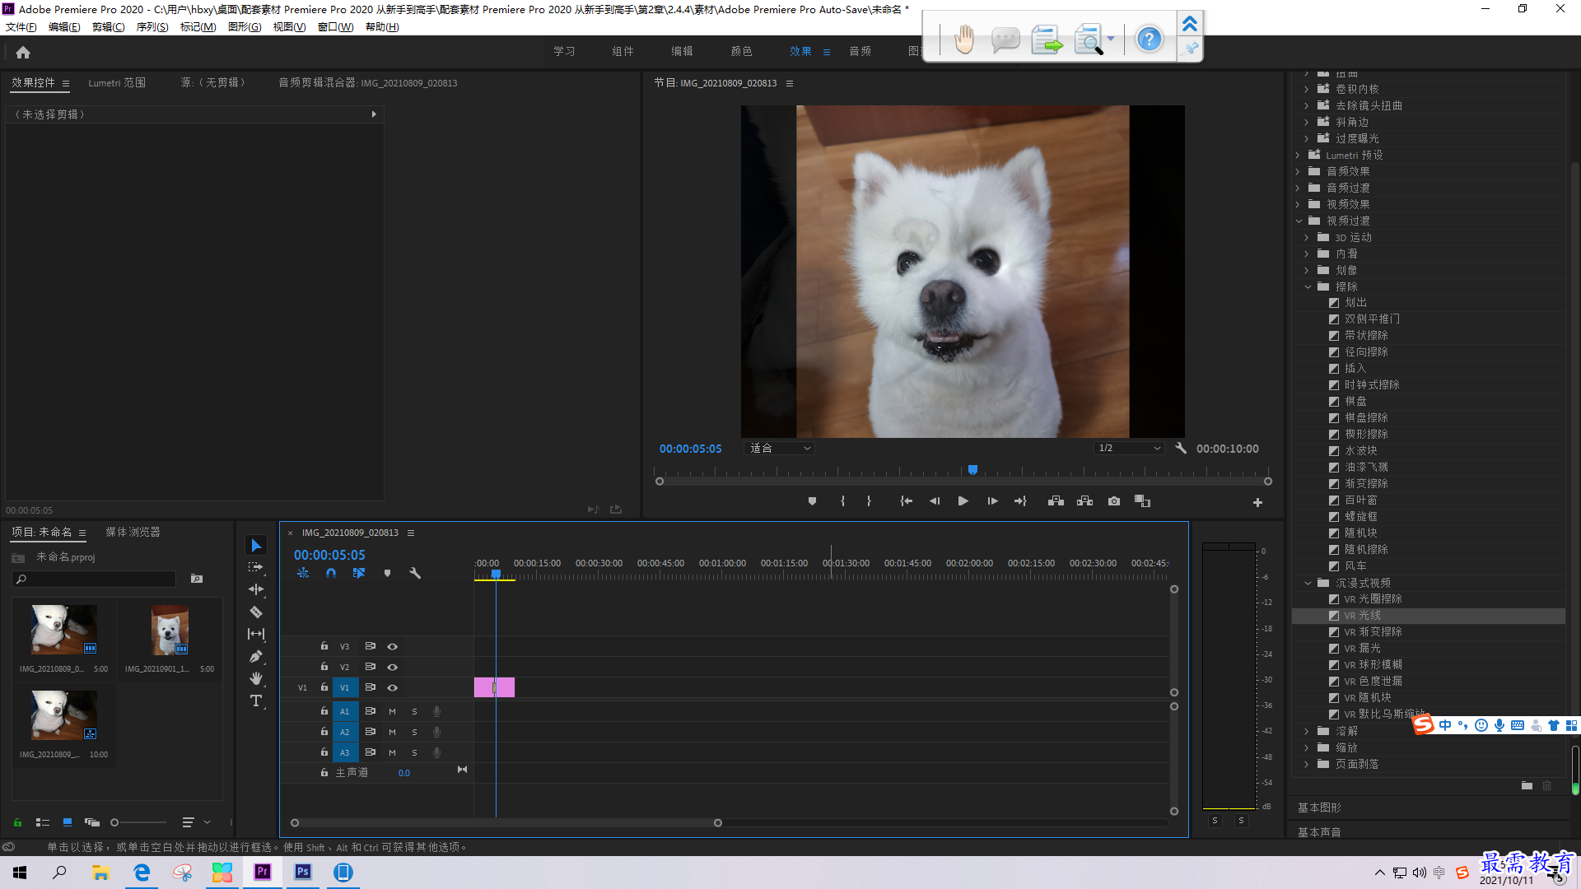The image size is (1581, 889).
Task: Open 序列 menu
Action: point(152,27)
